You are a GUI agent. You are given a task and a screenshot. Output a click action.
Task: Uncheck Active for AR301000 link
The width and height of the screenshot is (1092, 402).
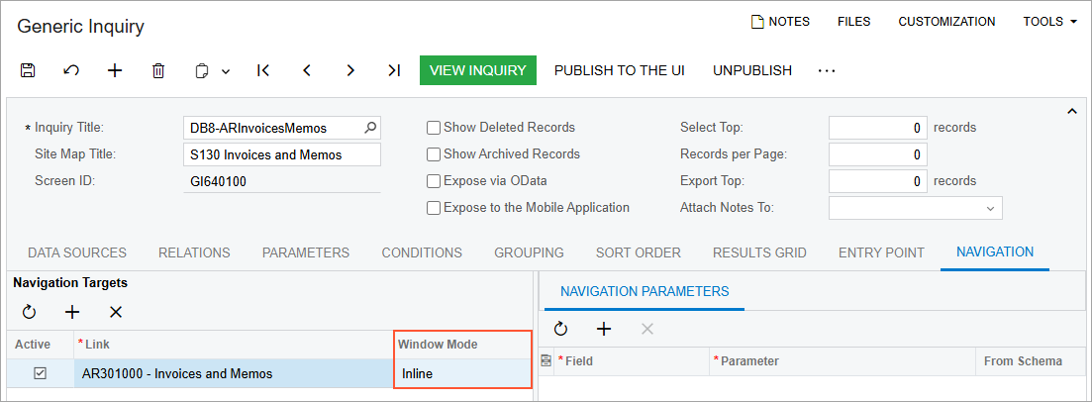[40, 373]
